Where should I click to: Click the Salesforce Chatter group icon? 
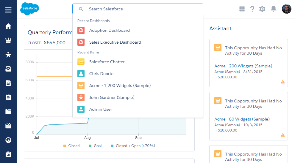coord(81,62)
